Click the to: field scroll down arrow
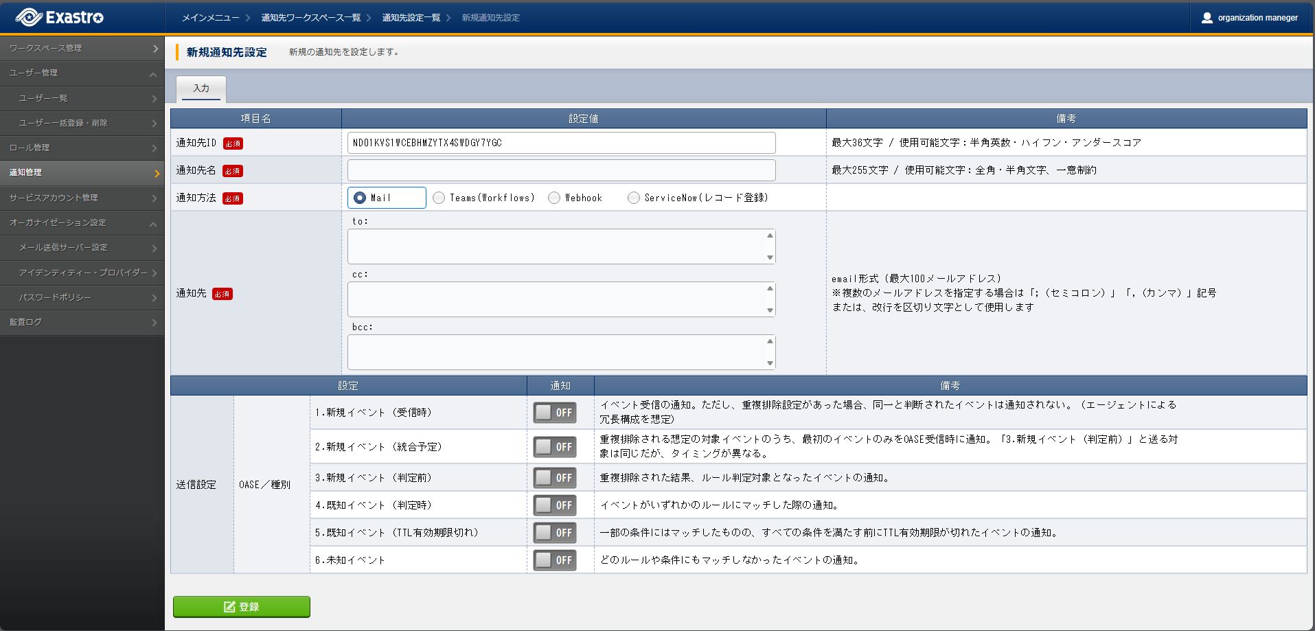 click(770, 257)
